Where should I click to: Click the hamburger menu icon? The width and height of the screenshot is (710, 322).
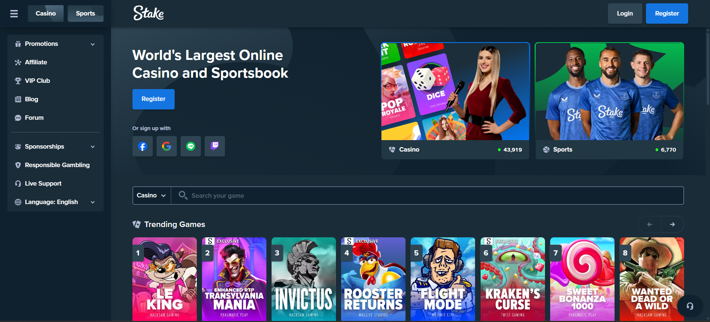pyautogui.click(x=14, y=14)
